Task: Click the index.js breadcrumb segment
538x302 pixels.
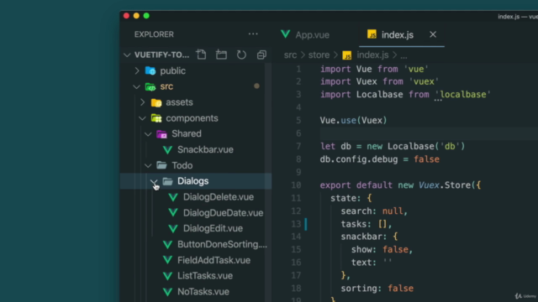Action: tap(372, 55)
